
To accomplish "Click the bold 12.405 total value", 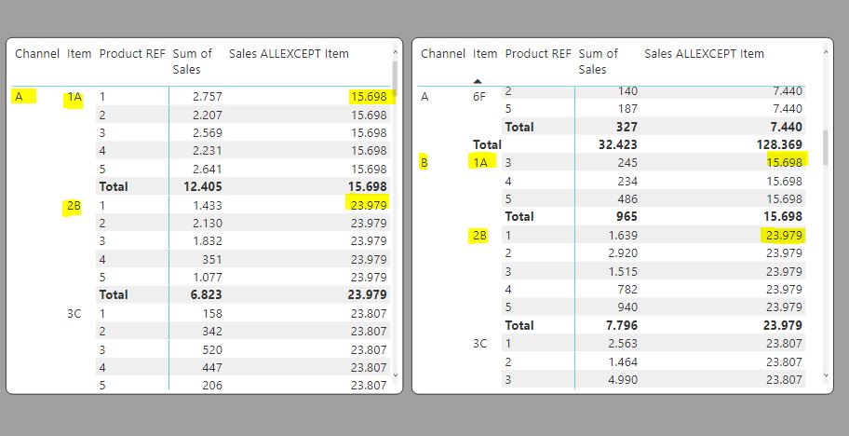I will click(203, 187).
